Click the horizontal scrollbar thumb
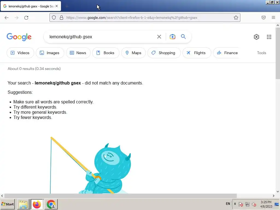The height and width of the screenshot is (210, 280). (x=120, y=196)
